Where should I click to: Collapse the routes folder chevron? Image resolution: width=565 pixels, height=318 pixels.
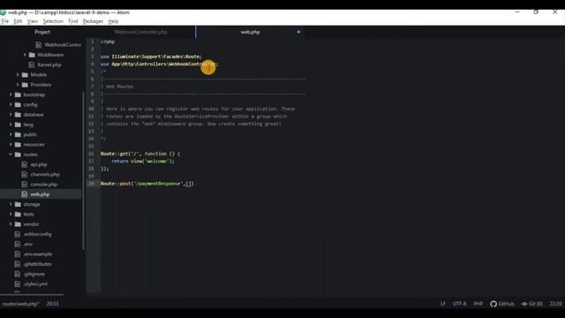11,155
